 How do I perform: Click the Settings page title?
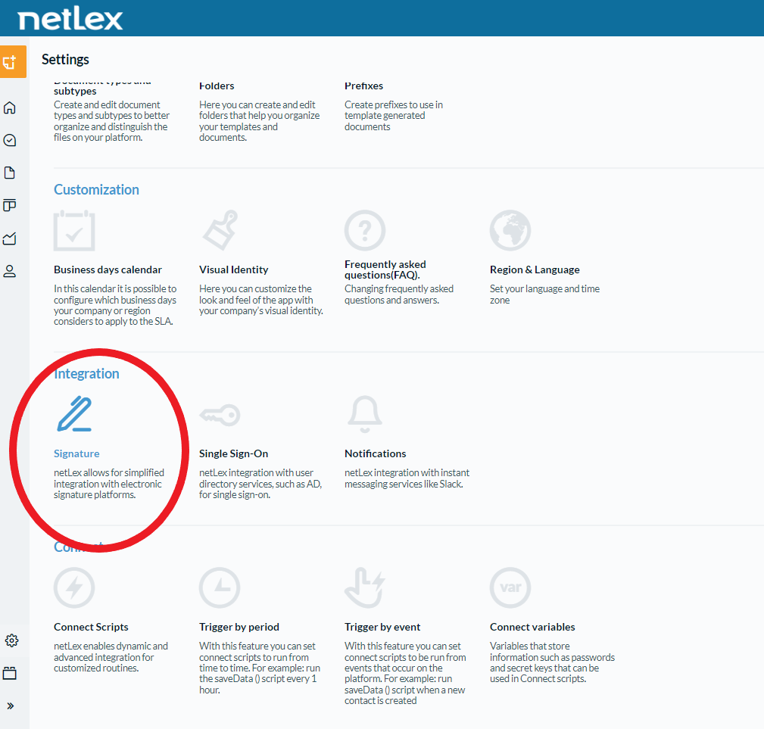pos(65,59)
